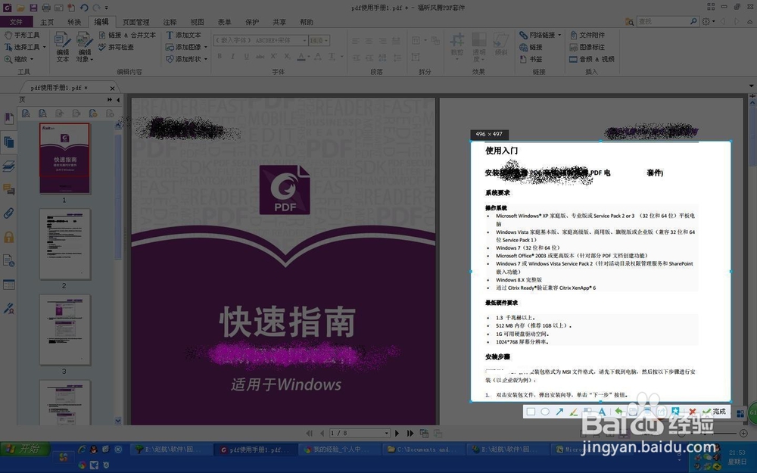This screenshot has height=473, width=757.
Task: Click the print icon in quick access bar
Action: tap(46, 8)
